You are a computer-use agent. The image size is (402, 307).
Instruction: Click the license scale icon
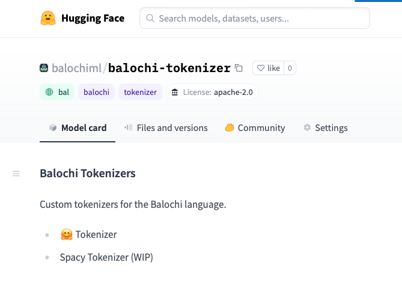click(x=174, y=93)
